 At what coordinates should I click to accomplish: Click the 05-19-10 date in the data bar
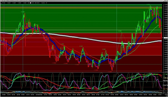[37, 3]
